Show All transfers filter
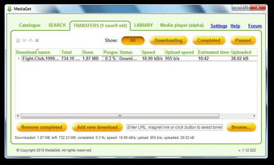This screenshot has height=165, width=274. (133, 40)
